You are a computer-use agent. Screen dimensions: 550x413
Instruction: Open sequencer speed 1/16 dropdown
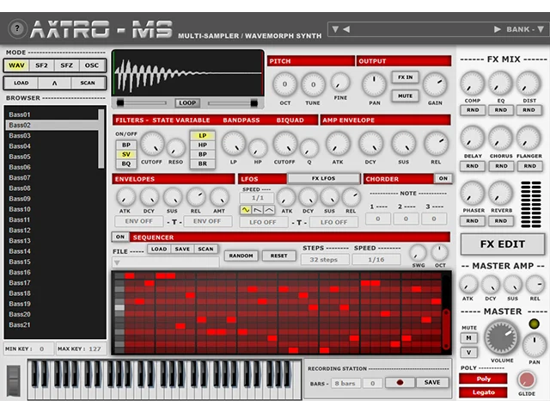[x=376, y=260]
